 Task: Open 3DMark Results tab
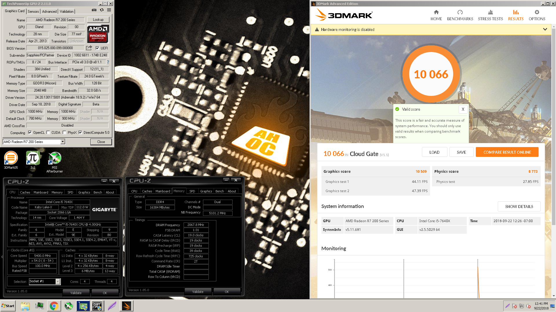coord(516,15)
